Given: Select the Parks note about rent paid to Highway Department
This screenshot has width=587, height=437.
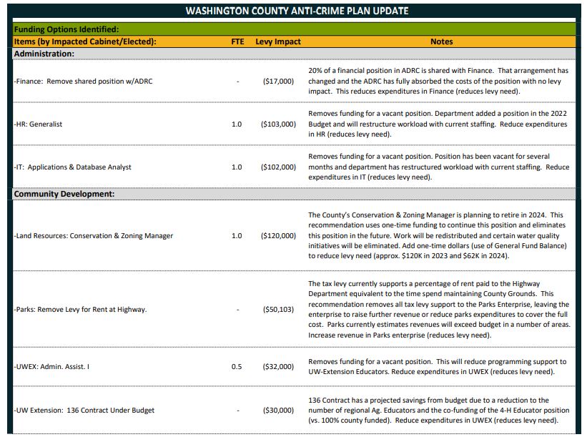Looking at the screenshot, I should (x=439, y=309).
